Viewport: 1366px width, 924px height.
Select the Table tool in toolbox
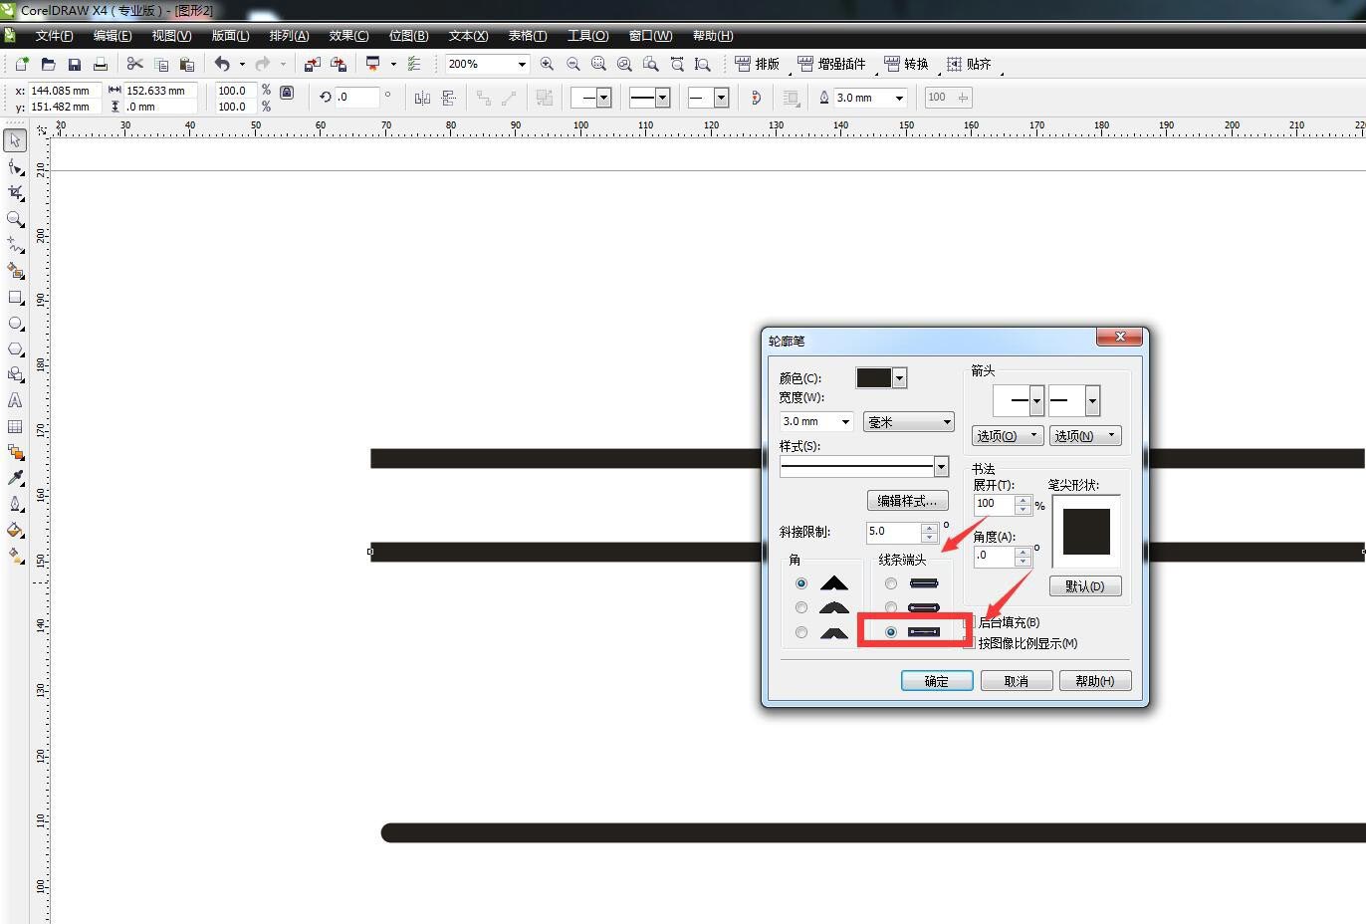tap(15, 426)
